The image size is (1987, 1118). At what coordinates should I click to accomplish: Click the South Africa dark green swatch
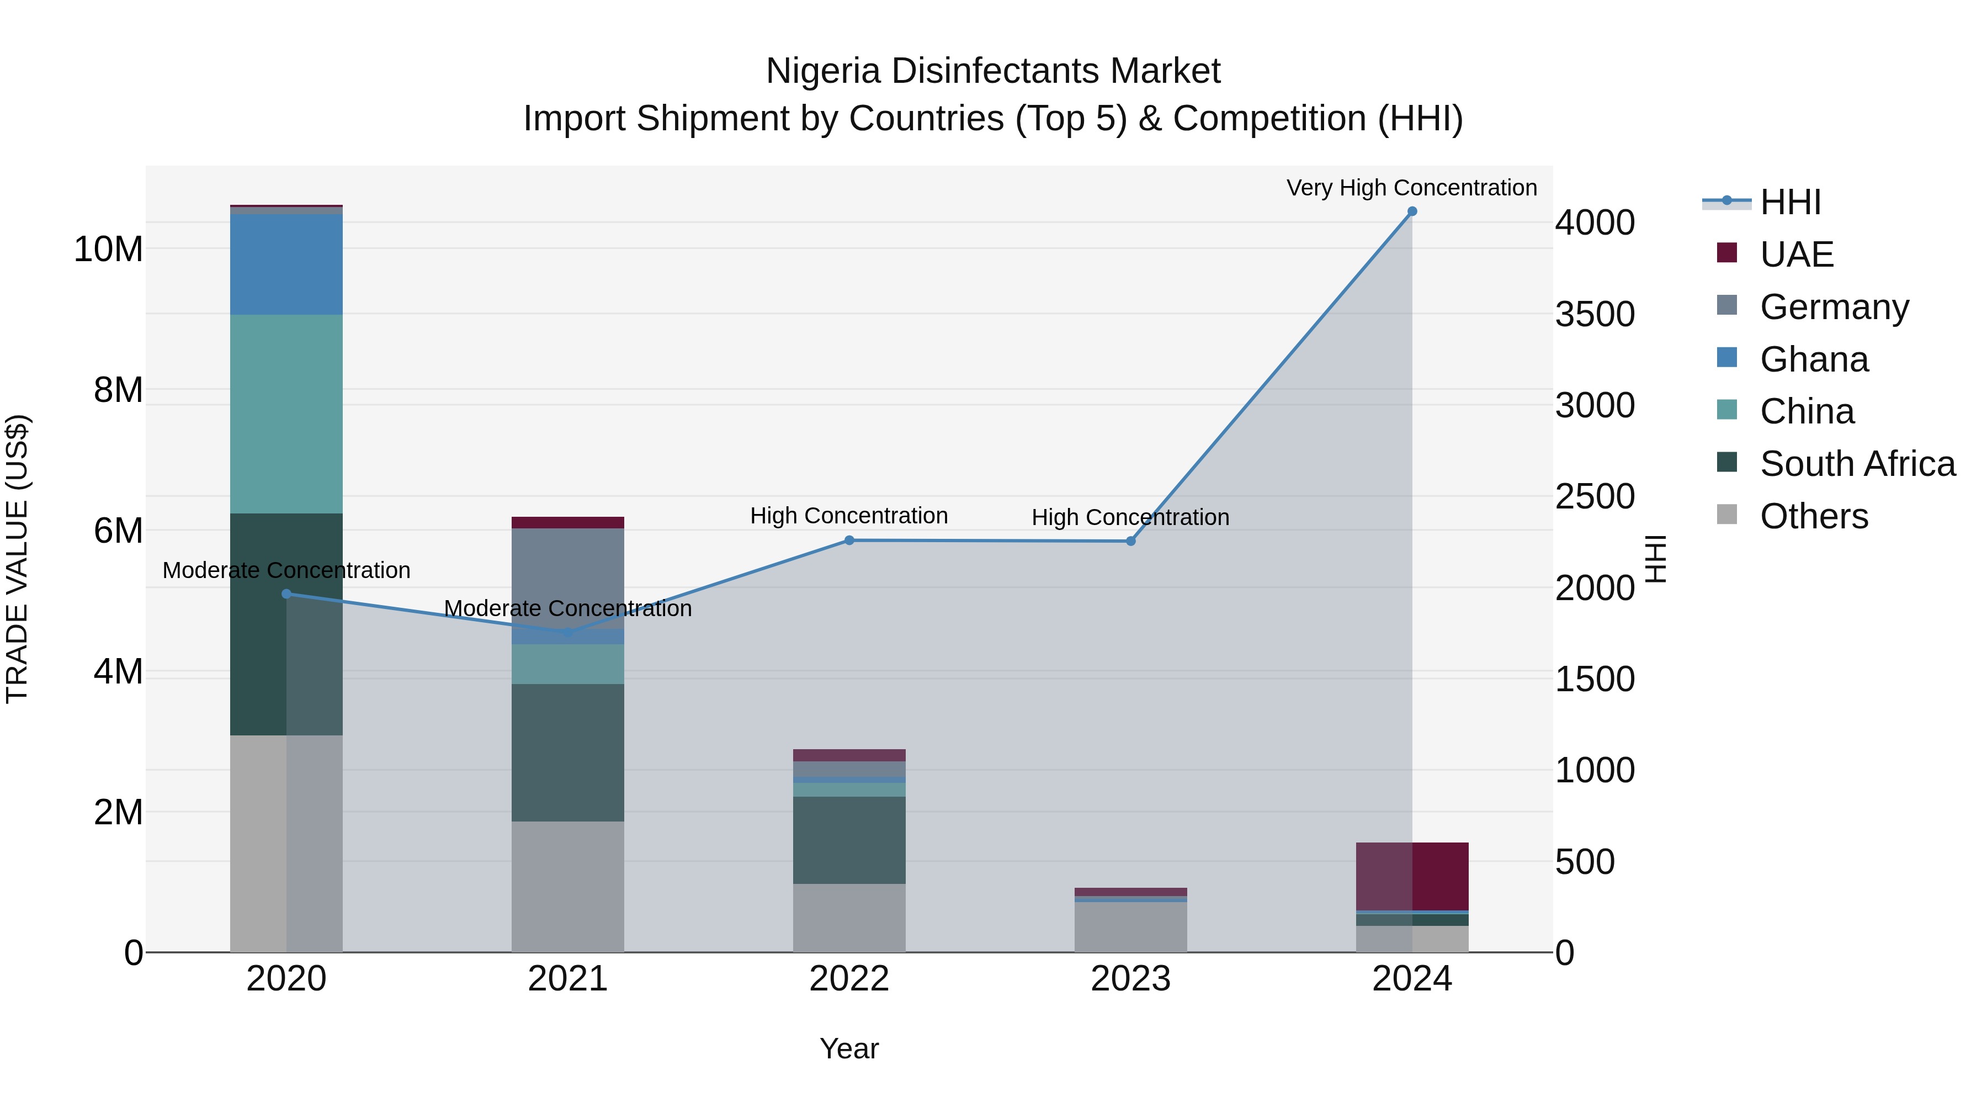coord(1727,462)
